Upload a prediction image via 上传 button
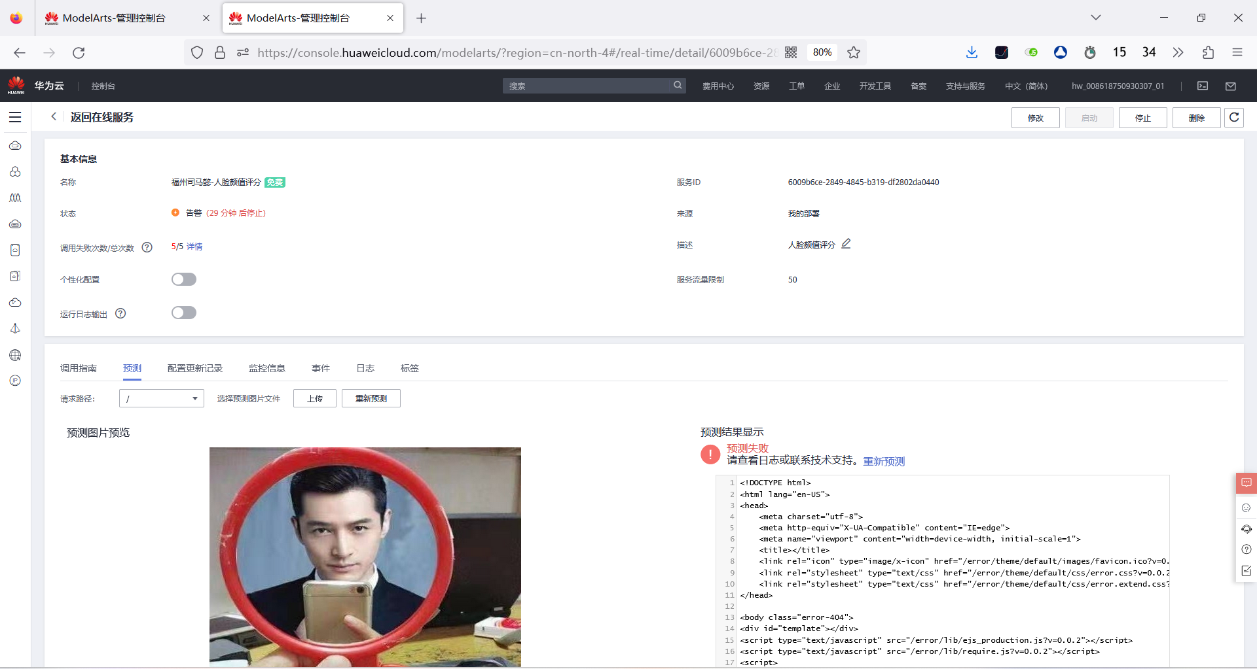This screenshot has height=669, width=1257. pos(314,398)
